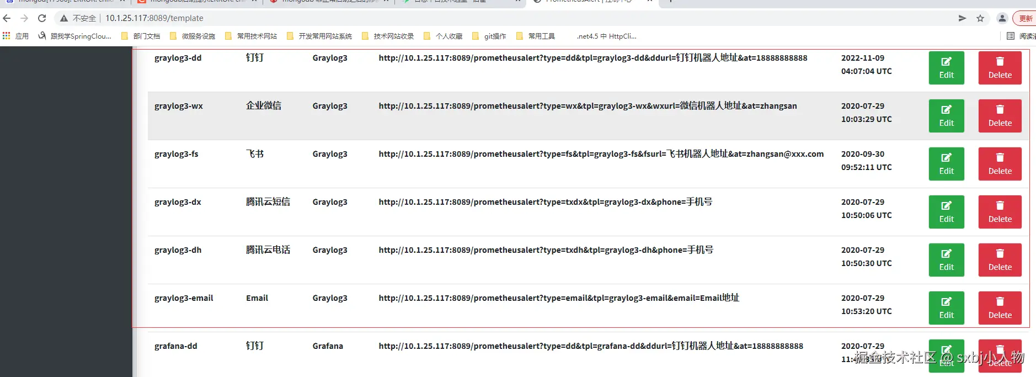Open the 微服务设施 bookmark folder
Image resolution: width=1036 pixels, height=377 pixels.
point(193,36)
